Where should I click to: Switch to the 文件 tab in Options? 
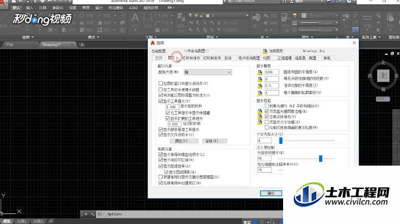[159, 58]
